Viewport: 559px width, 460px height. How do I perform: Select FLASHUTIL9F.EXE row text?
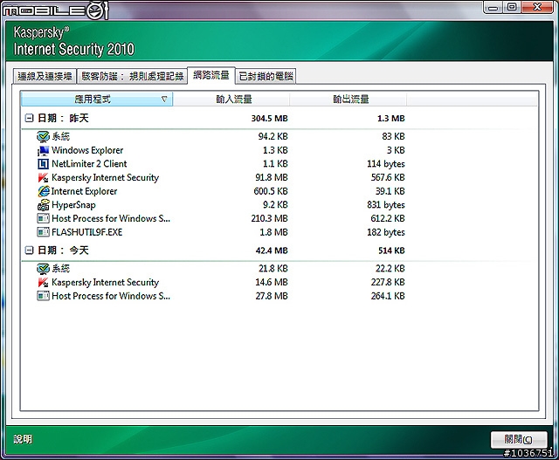(87, 232)
